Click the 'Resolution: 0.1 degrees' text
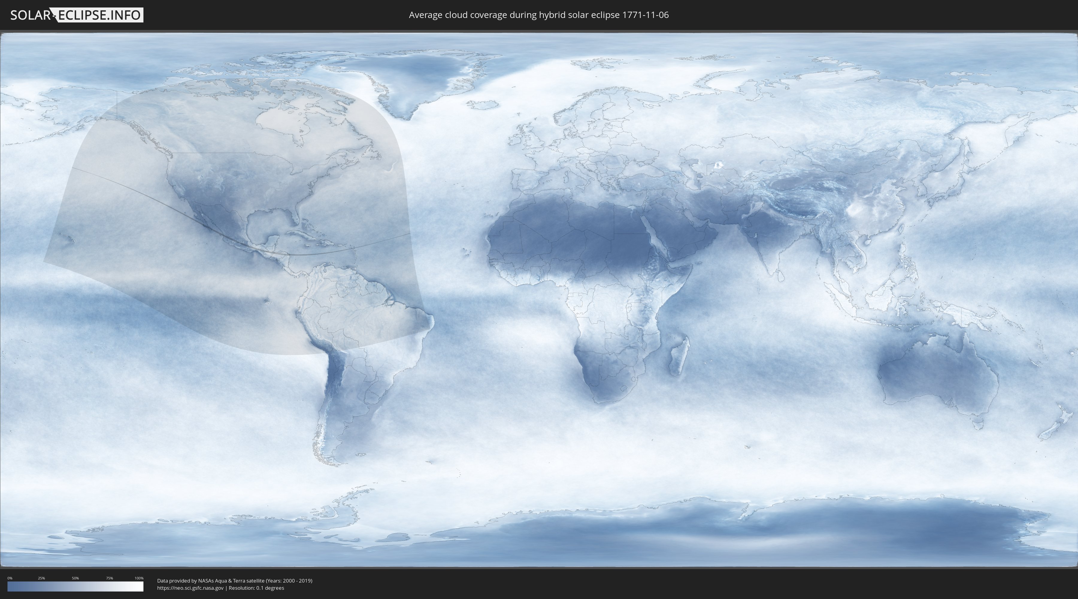 256,588
